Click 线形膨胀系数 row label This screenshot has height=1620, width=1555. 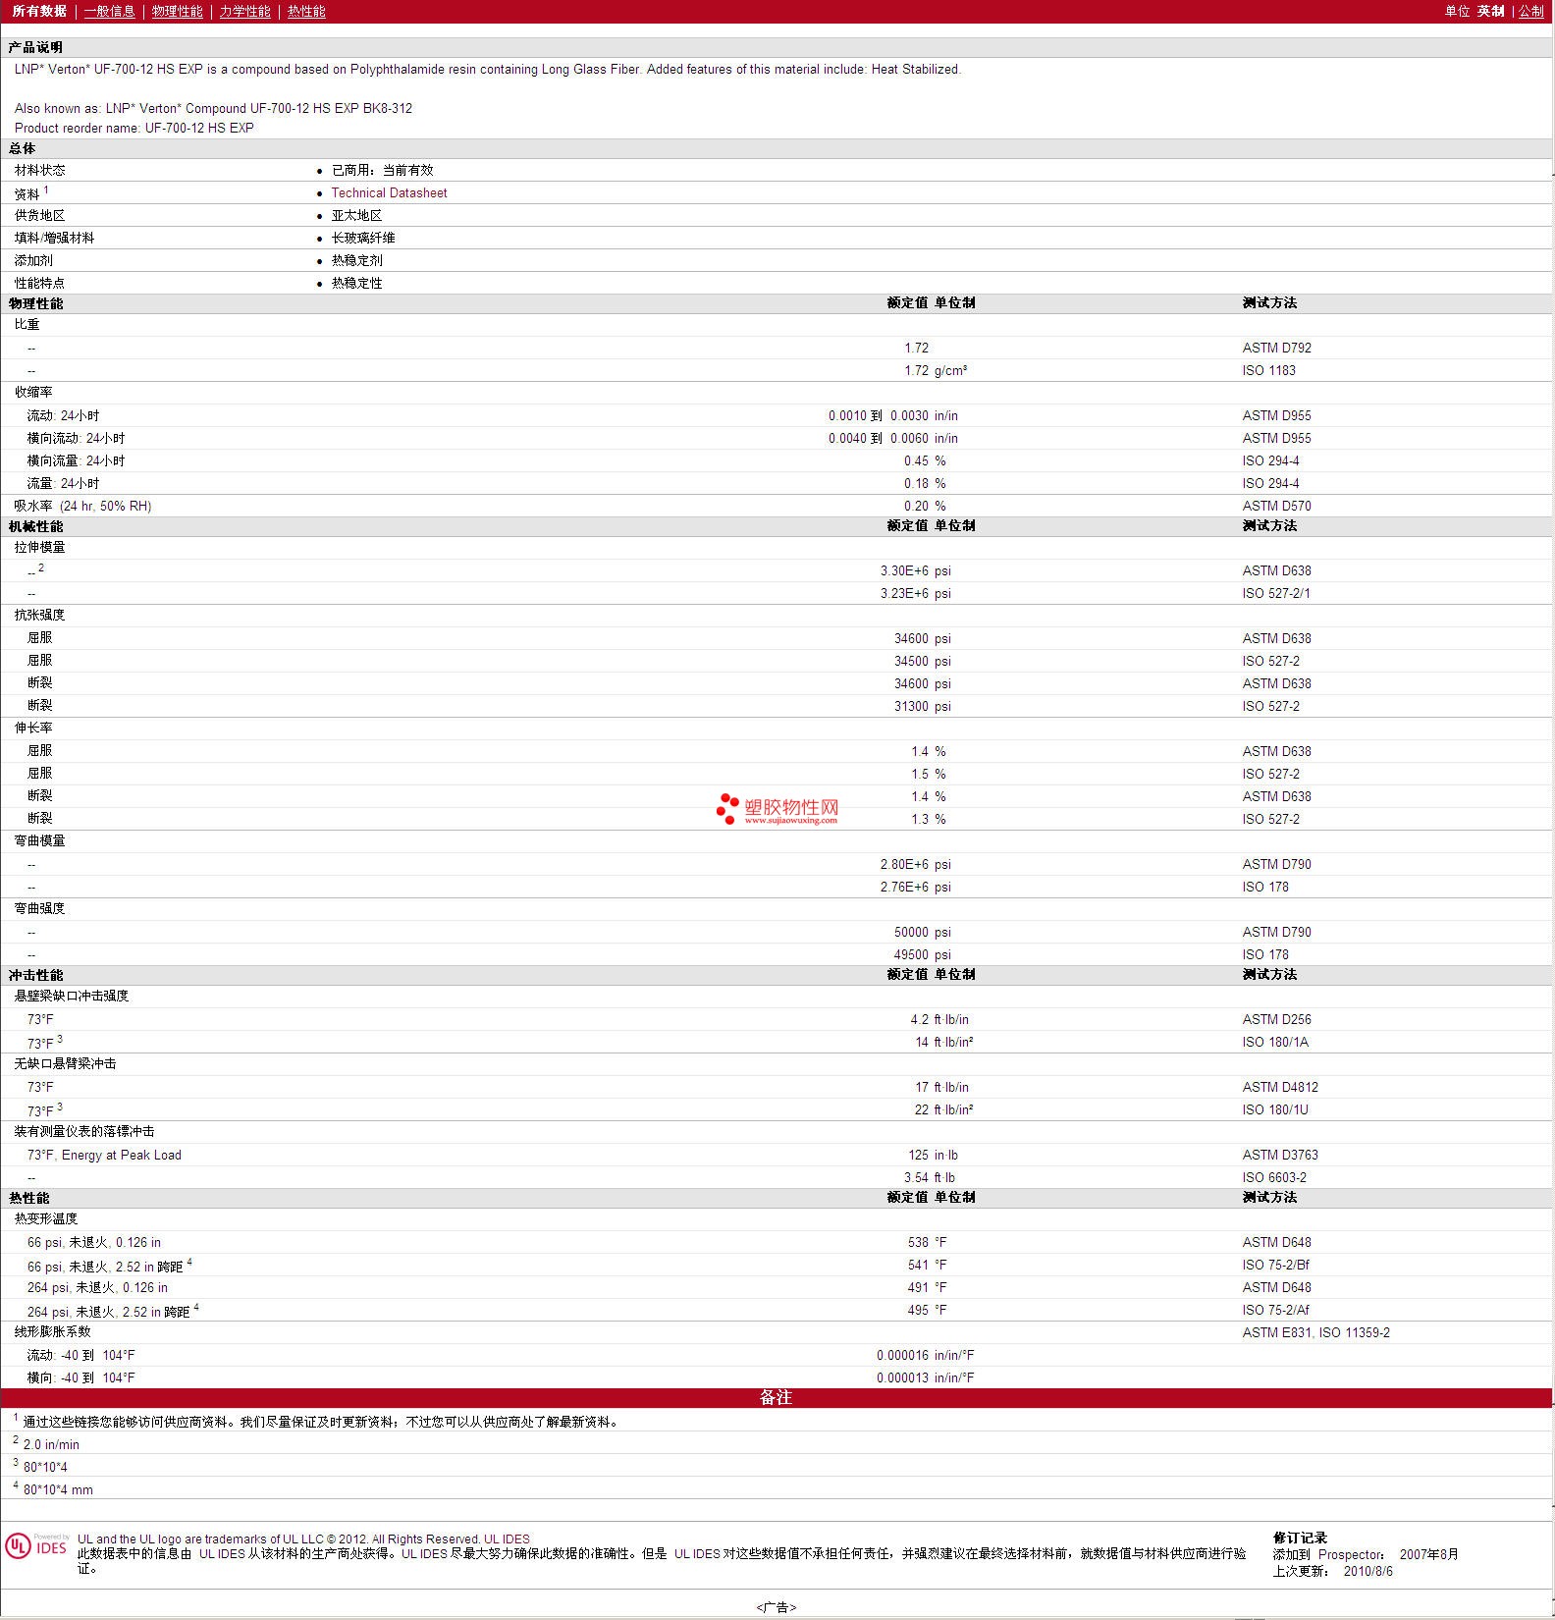click(x=52, y=1331)
